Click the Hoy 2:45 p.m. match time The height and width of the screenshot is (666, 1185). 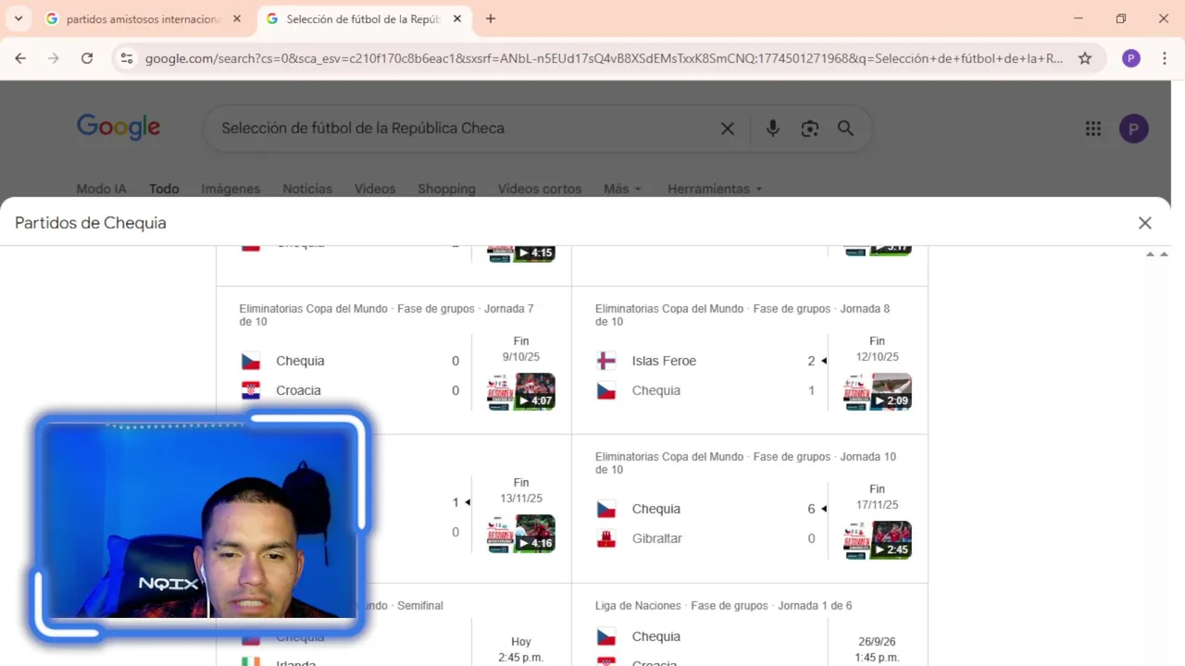click(521, 649)
